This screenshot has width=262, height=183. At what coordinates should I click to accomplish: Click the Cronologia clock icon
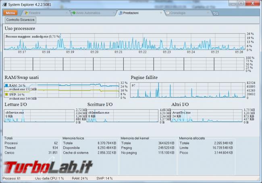coord(168,13)
